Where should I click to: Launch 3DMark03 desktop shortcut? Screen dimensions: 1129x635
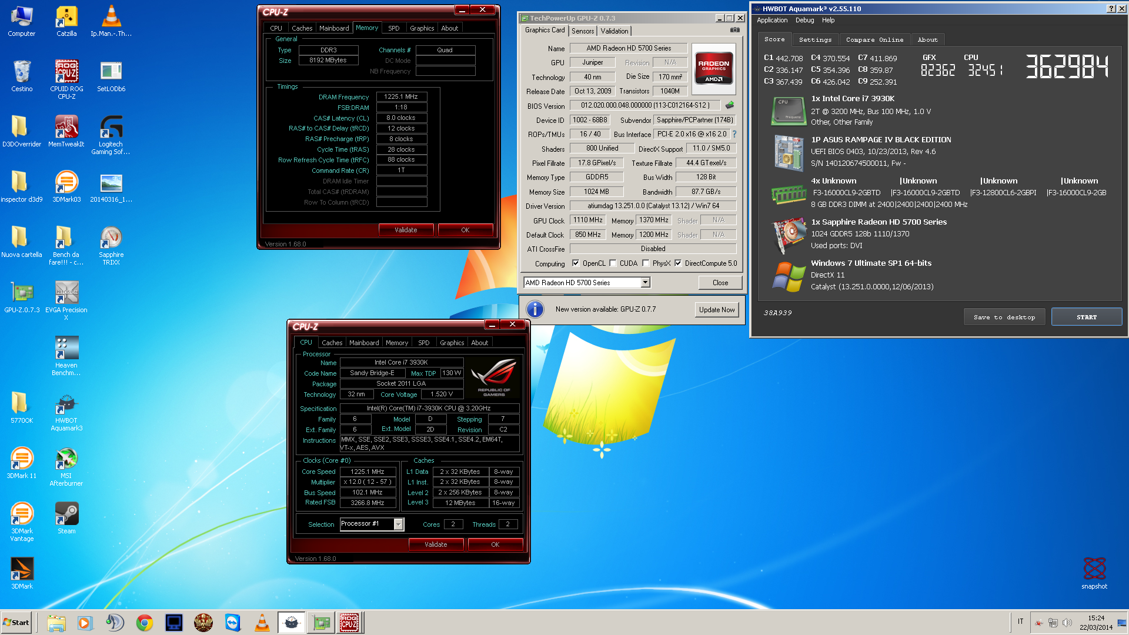(66, 187)
